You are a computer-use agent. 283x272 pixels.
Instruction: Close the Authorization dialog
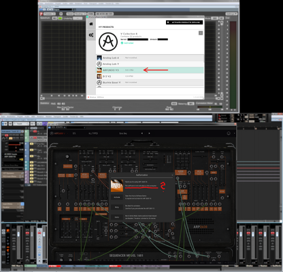pos(172,175)
